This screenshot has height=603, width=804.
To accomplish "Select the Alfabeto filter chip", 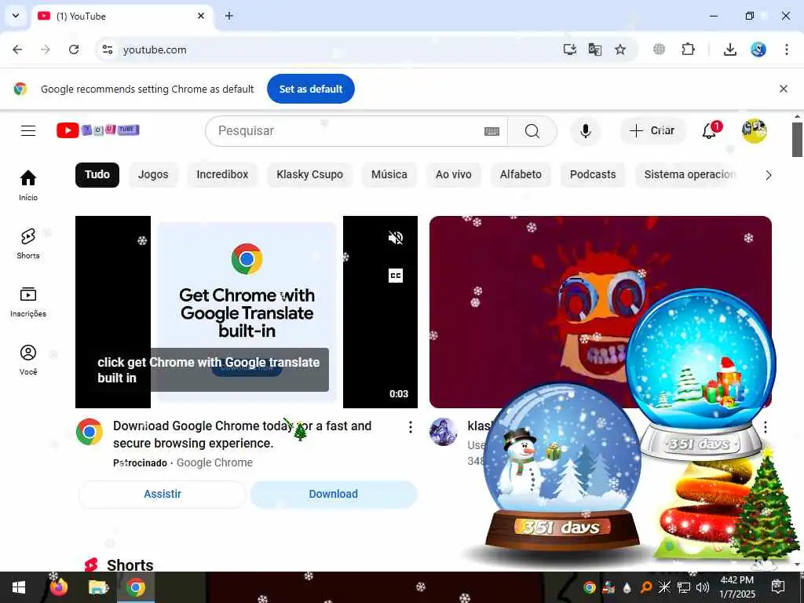I will 521,175.
